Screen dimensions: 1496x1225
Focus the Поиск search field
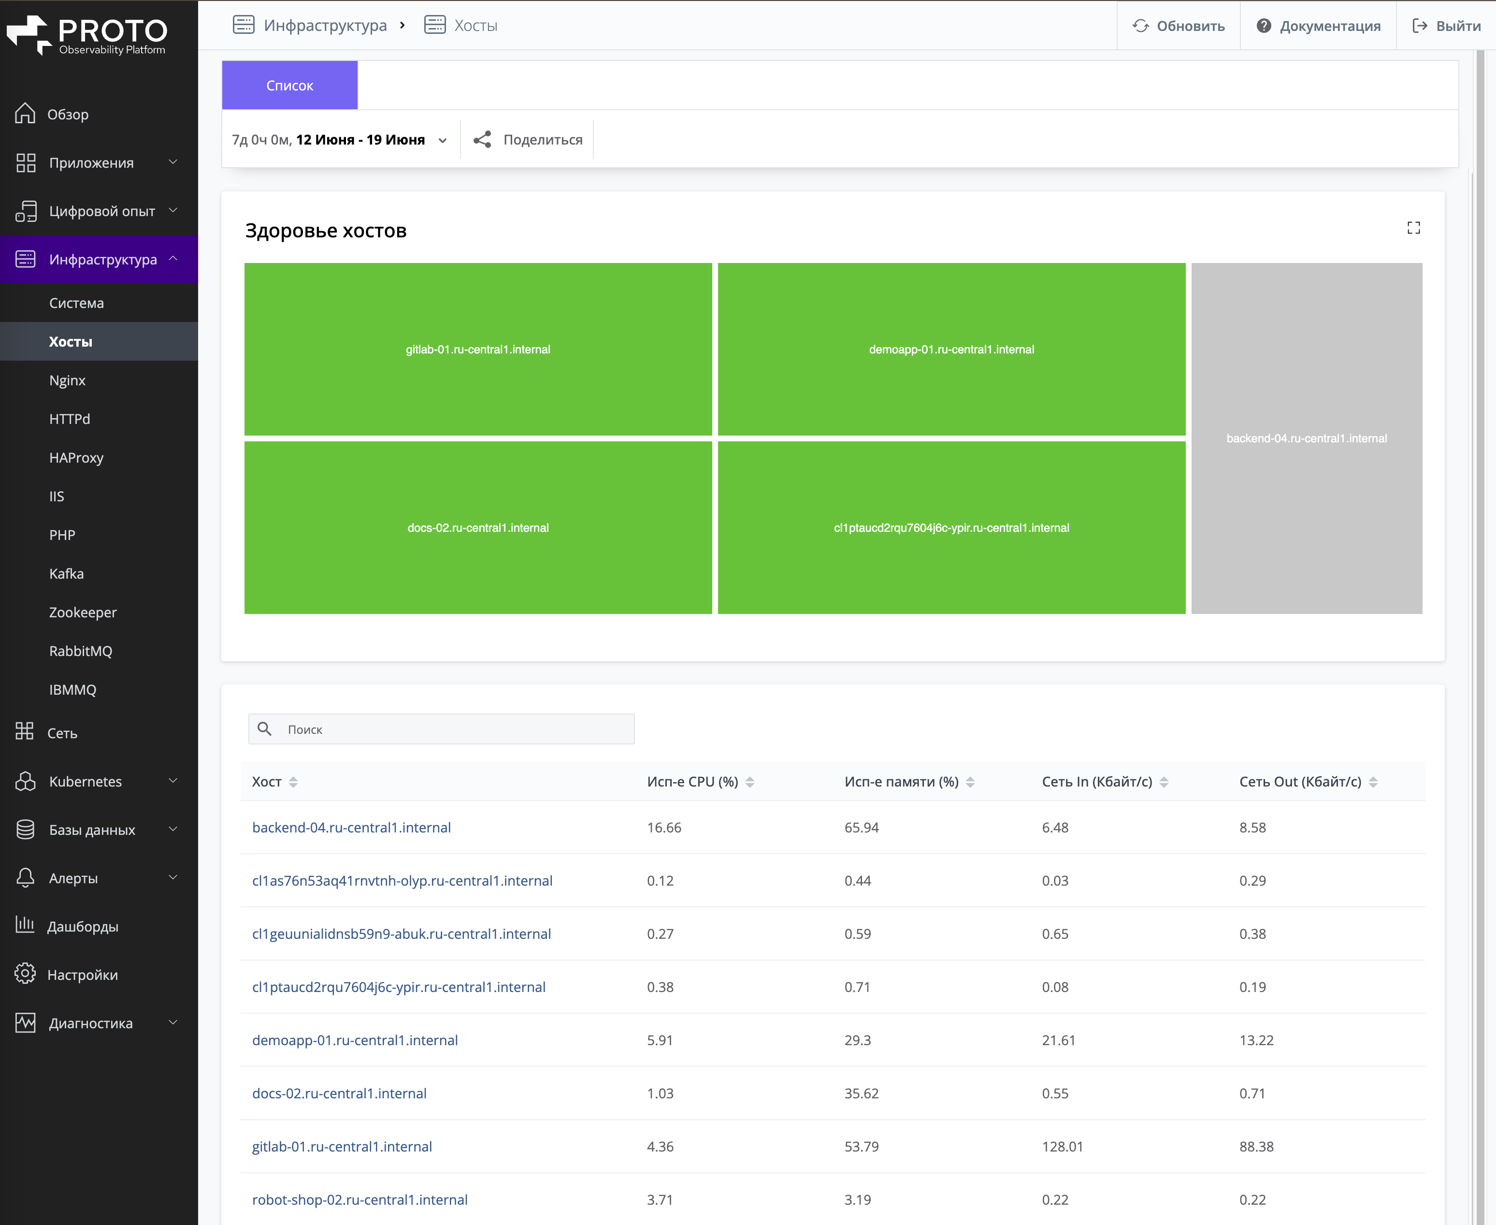tap(442, 729)
